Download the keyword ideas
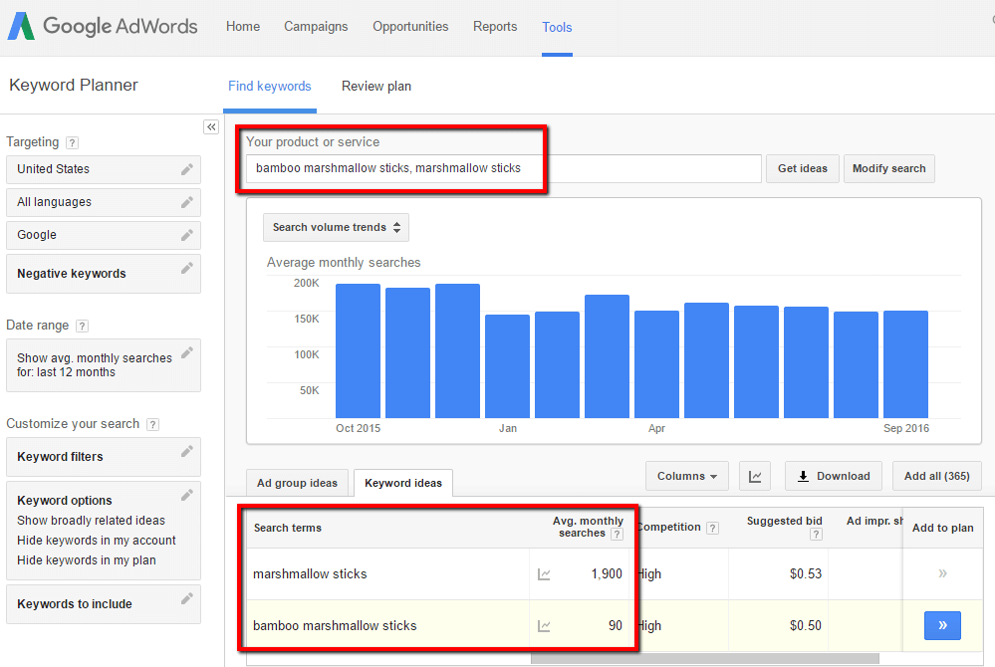Screen dimensions: 995x667 (x=834, y=476)
